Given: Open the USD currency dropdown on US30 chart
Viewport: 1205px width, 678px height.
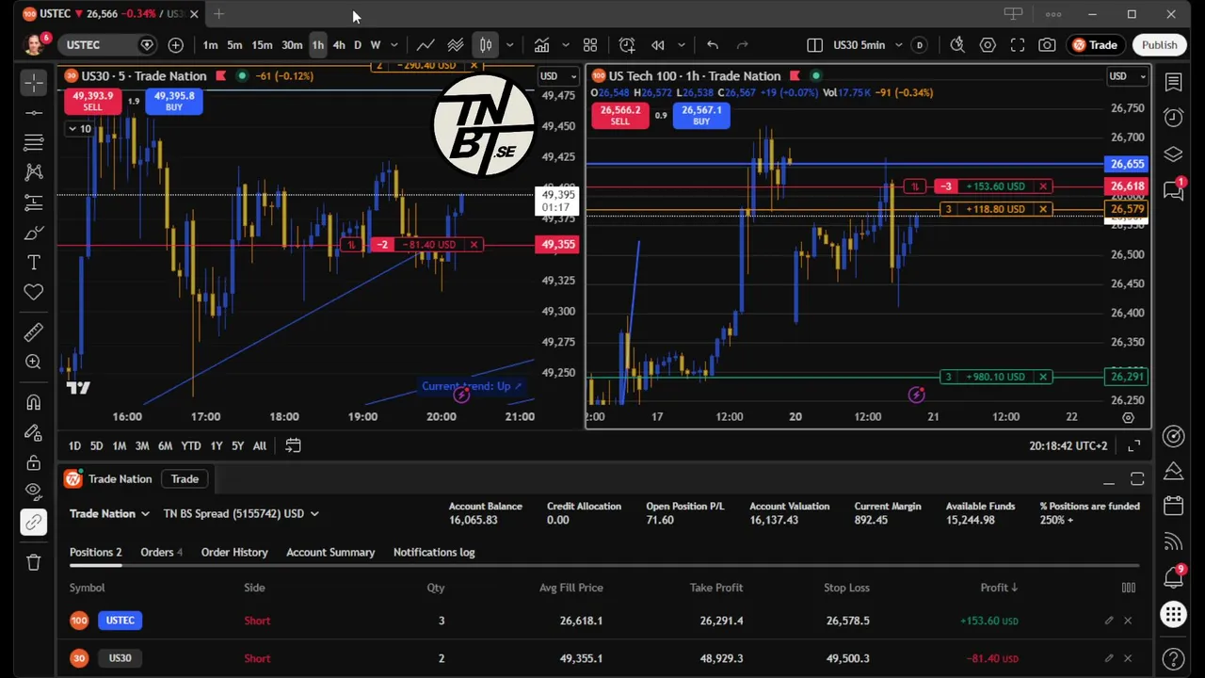Looking at the screenshot, I should pyautogui.click(x=559, y=76).
